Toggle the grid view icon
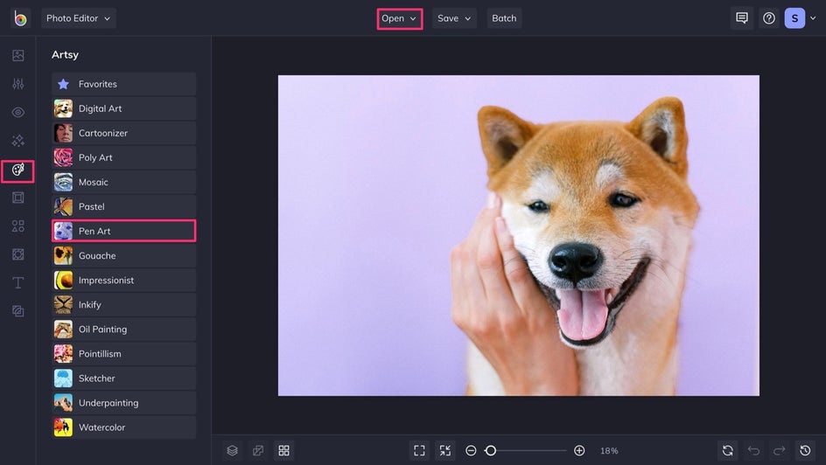 pyautogui.click(x=283, y=450)
